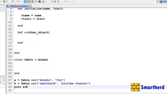Minimize the lower left side panel
The height and width of the screenshot is (94, 167).
tap(1, 77)
